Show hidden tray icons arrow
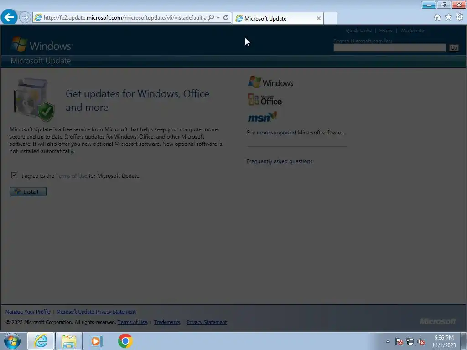Image resolution: width=467 pixels, height=350 pixels. pyautogui.click(x=388, y=341)
